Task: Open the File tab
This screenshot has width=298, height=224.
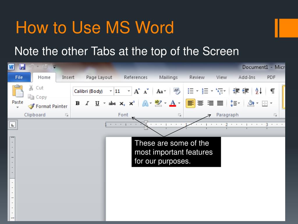Action: [x=19, y=77]
